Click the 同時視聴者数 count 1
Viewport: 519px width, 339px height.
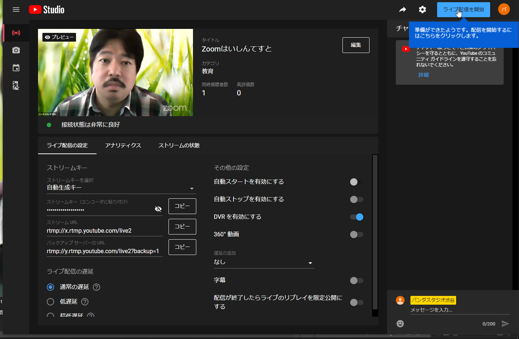tap(204, 93)
